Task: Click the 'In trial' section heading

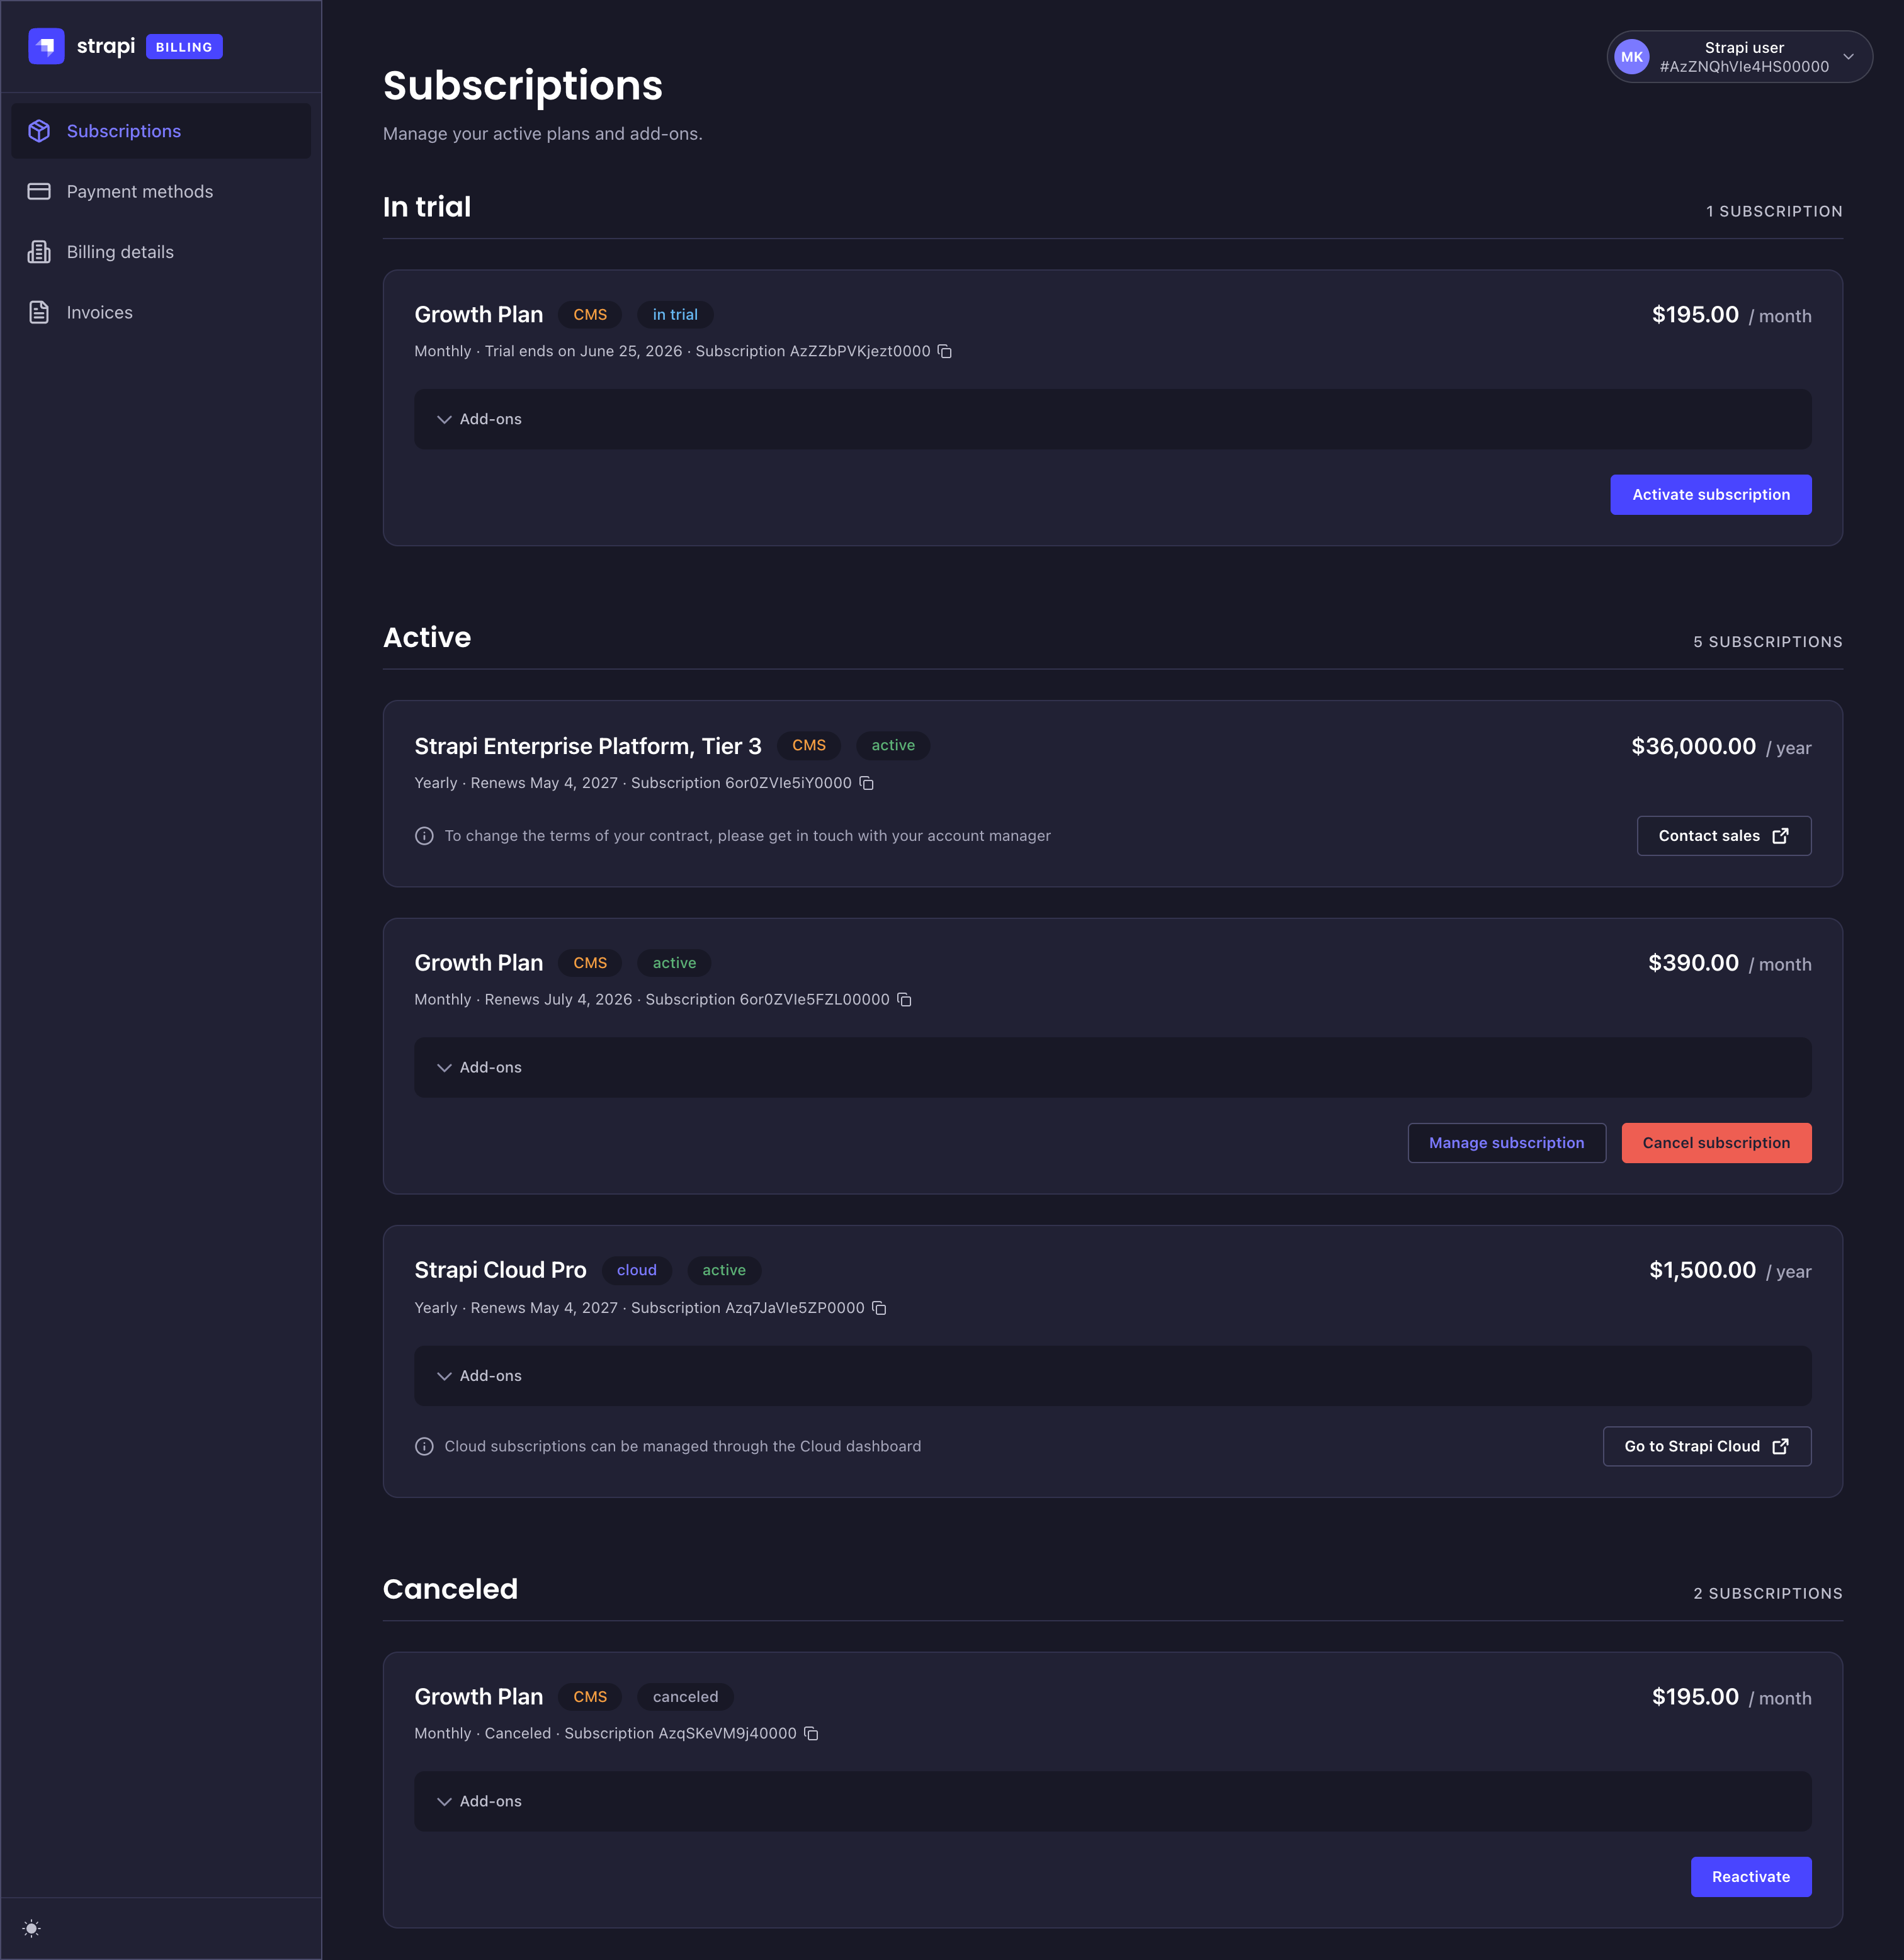Action: click(x=426, y=207)
